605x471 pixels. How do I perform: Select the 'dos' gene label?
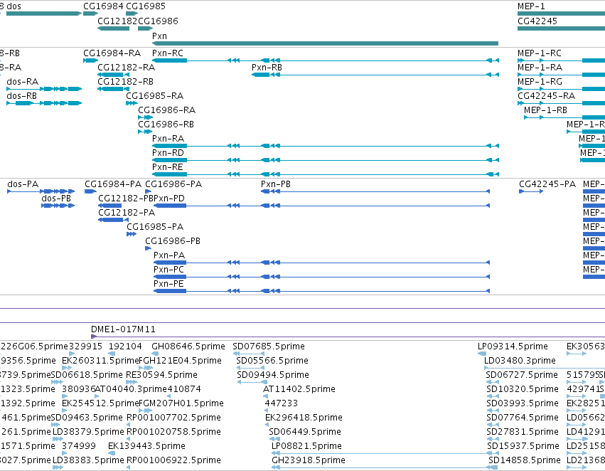(14, 6)
